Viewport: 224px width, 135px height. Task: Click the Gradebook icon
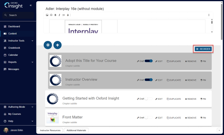(x=5, y=48)
